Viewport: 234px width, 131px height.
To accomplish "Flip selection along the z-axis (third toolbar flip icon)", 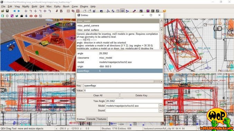I will 45,11.
